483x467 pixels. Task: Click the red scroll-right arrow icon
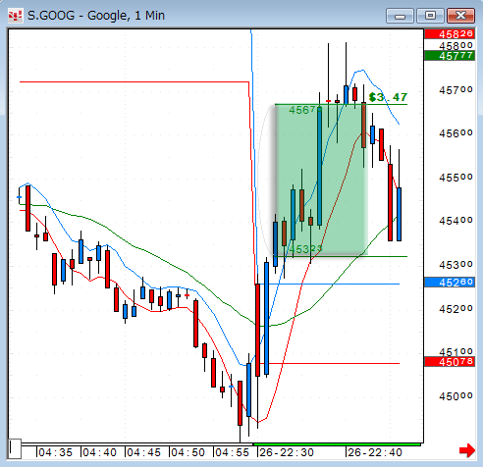click(467, 450)
